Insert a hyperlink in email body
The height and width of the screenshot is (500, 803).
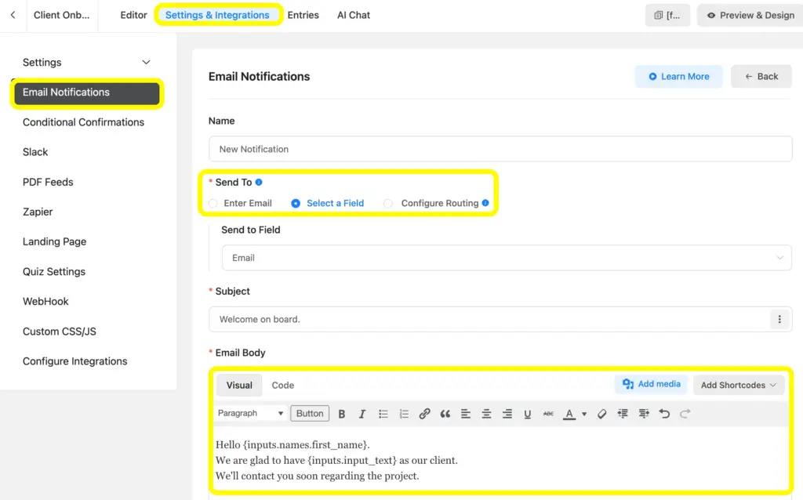click(424, 414)
